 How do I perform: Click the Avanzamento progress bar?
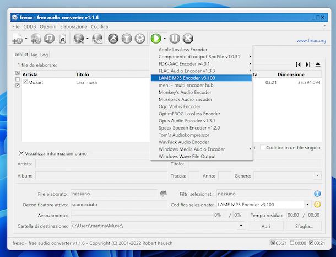tap(140, 215)
